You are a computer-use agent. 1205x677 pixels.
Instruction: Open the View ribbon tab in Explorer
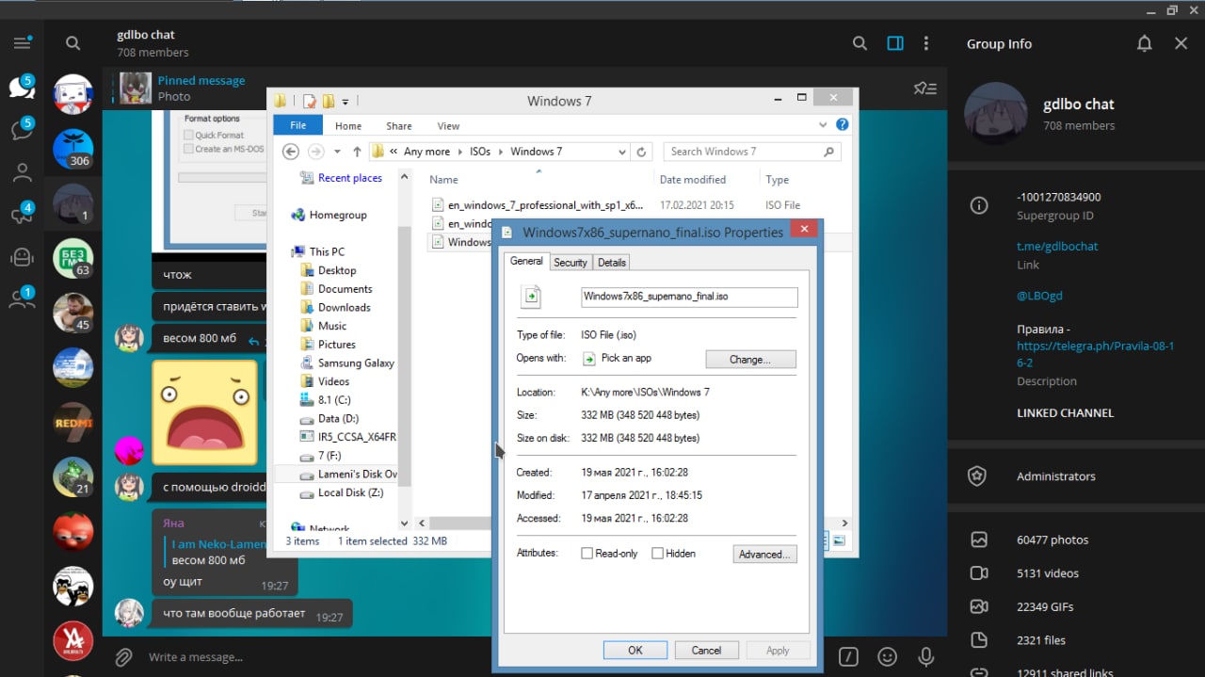click(x=449, y=126)
